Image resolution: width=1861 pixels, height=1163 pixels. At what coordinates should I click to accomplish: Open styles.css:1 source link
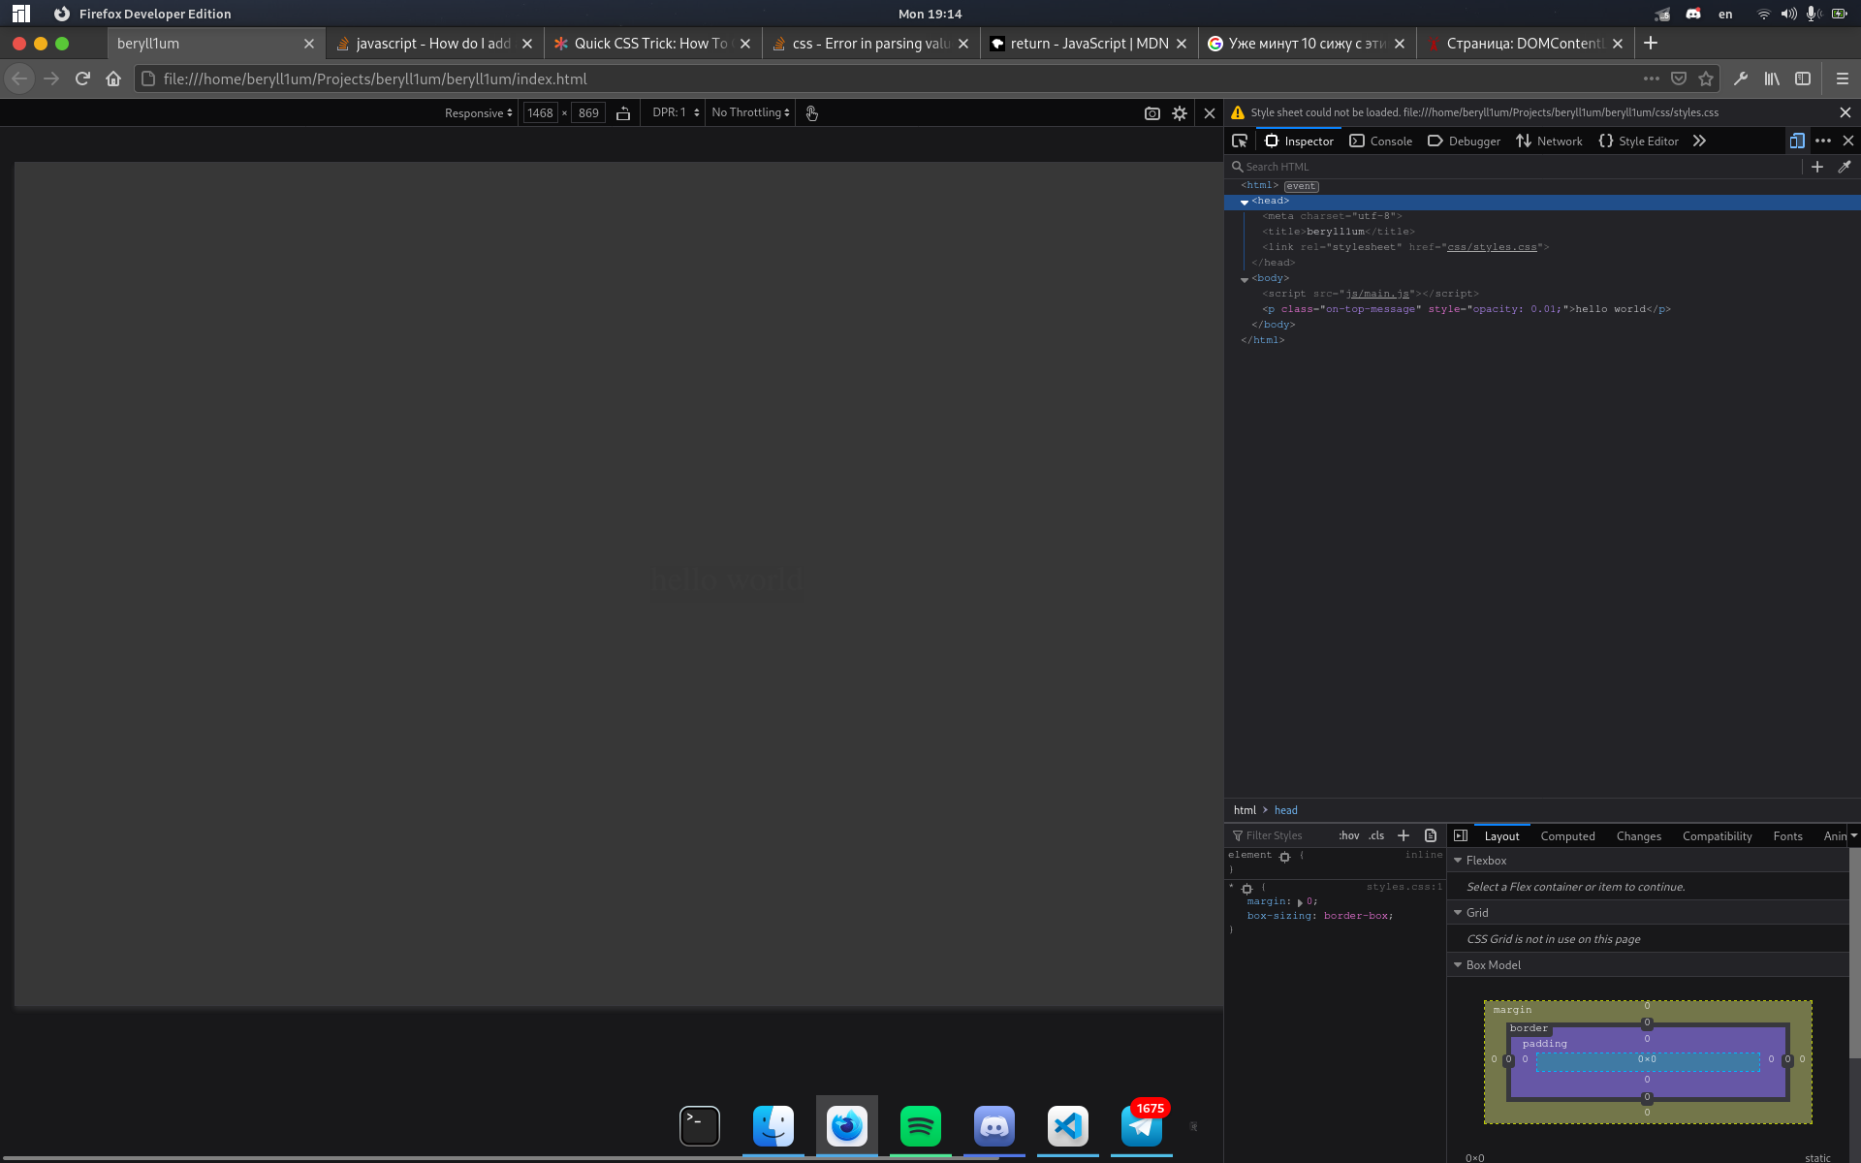pyautogui.click(x=1404, y=887)
